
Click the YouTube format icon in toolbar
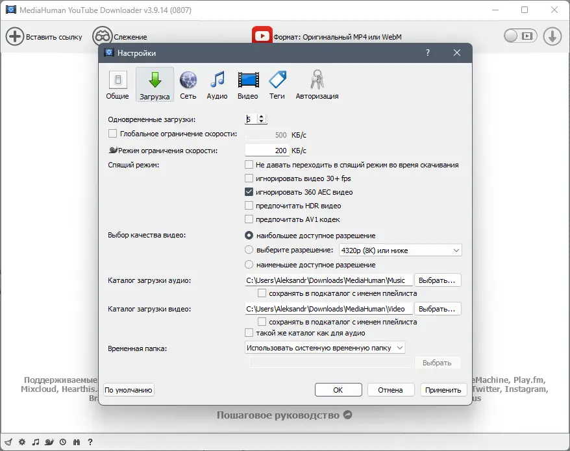(x=262, y=35)
